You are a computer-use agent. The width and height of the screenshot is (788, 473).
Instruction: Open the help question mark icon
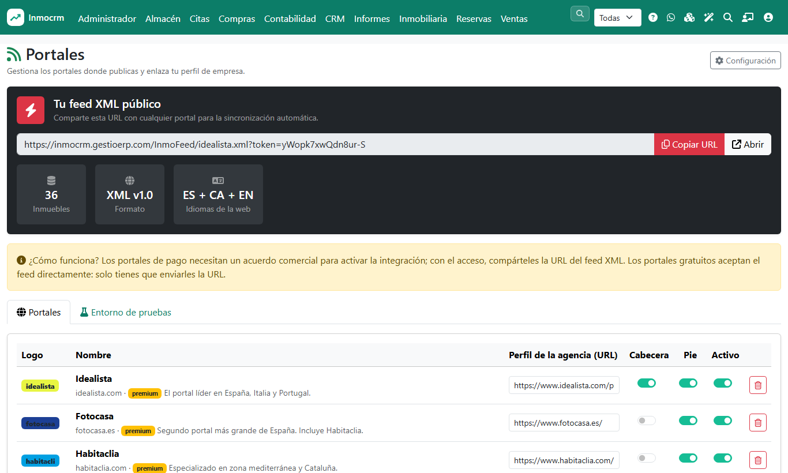653,17
